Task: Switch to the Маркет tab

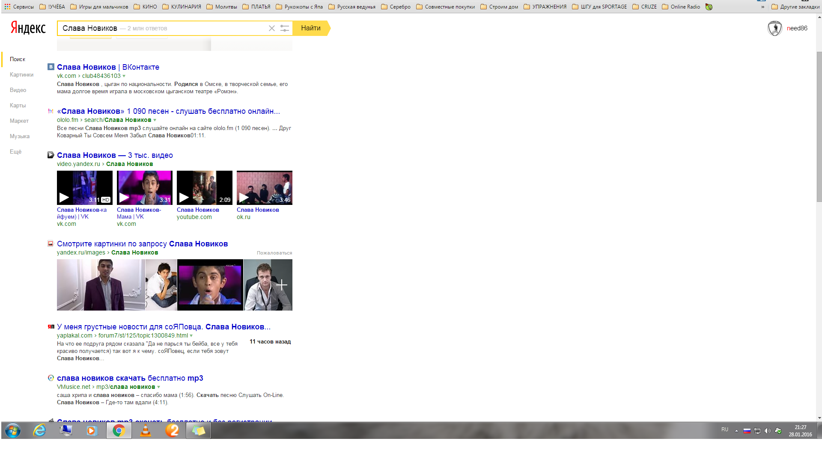Action: click(19, 121)
